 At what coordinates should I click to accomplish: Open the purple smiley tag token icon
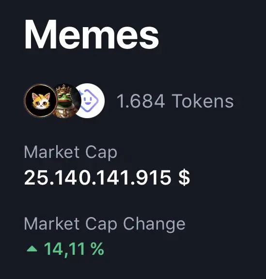click(90, 101)
